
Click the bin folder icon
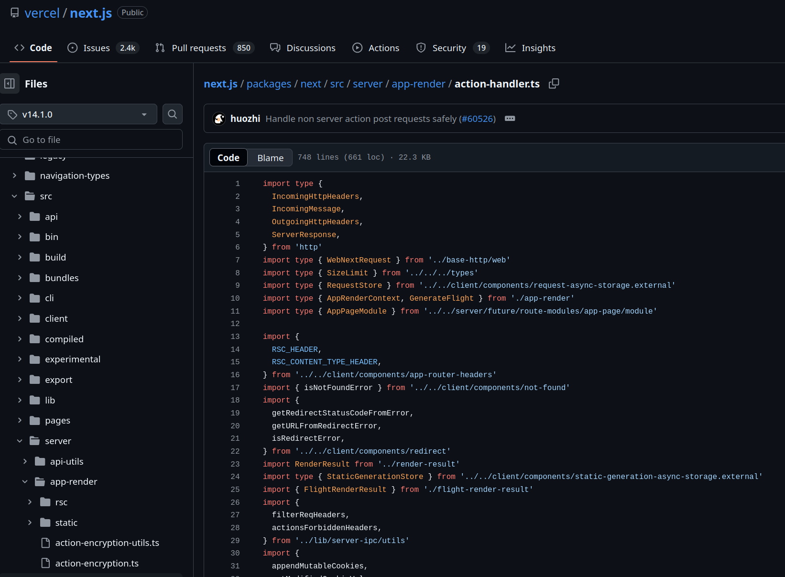pos(35,237)
